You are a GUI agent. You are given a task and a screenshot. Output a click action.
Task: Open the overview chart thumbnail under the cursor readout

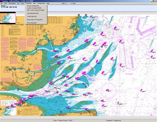pos(8,18)
